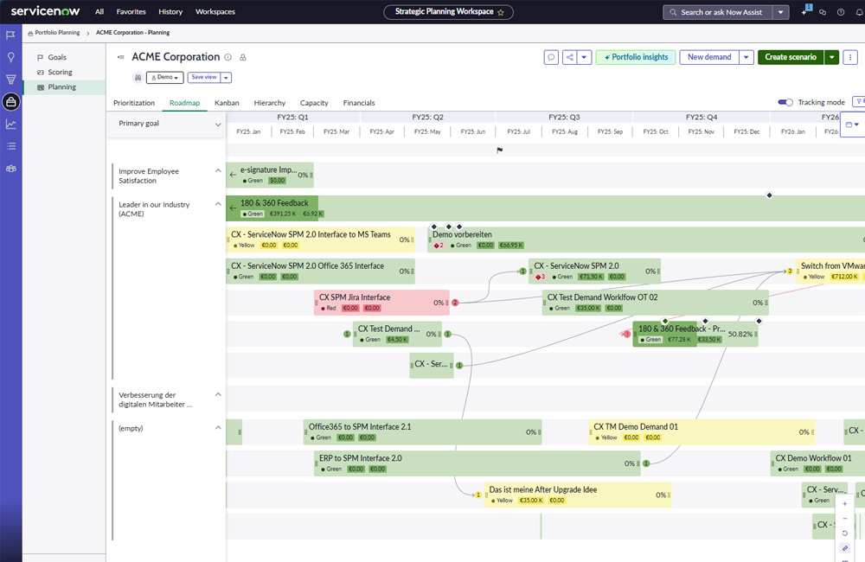Open the Financials tab
The height and width of the screenshot is (562, 865).
[359, 103]
